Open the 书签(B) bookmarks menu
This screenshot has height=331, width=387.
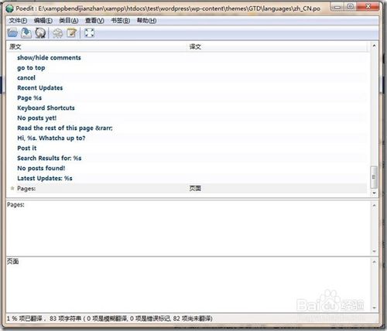121,21
